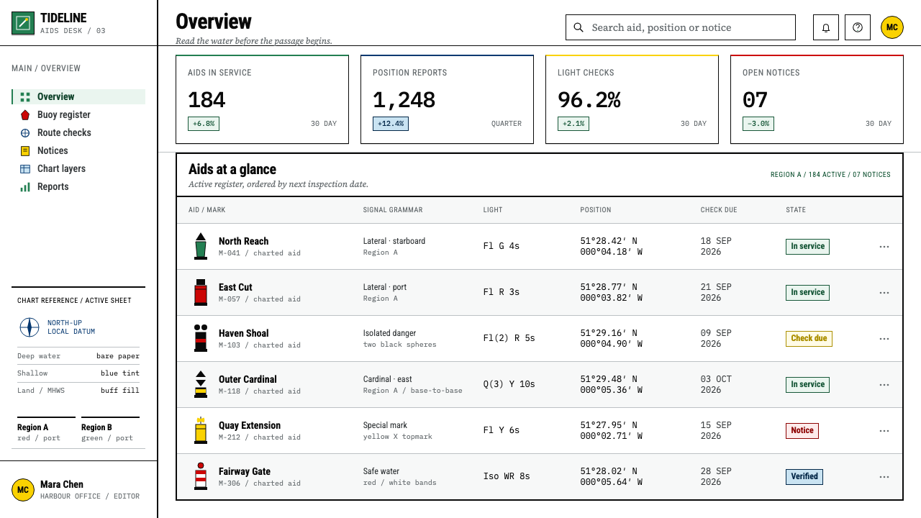921x518 pixels.
Task: Open row menu for Fairway Gate
Action: click(884, 477)
